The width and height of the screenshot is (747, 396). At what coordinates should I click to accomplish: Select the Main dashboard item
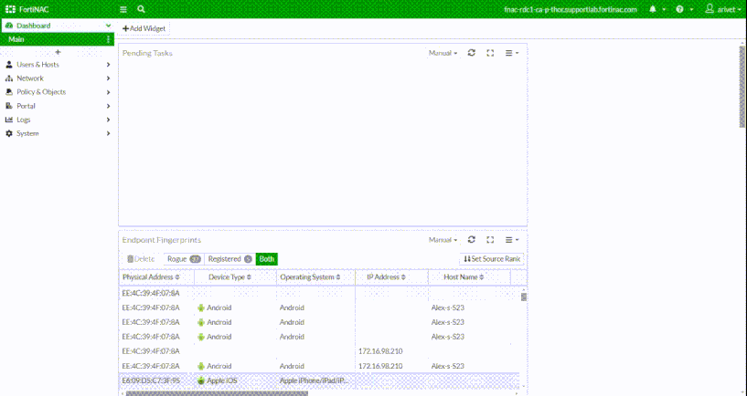coord(58,39)
